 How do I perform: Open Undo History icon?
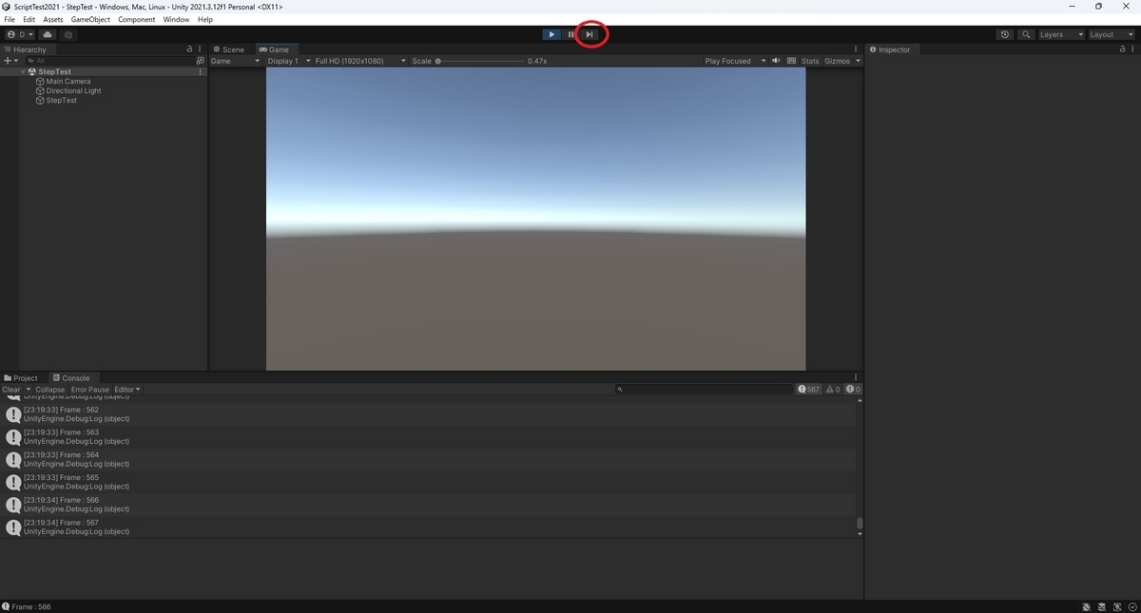click(x=1005, y=35)
